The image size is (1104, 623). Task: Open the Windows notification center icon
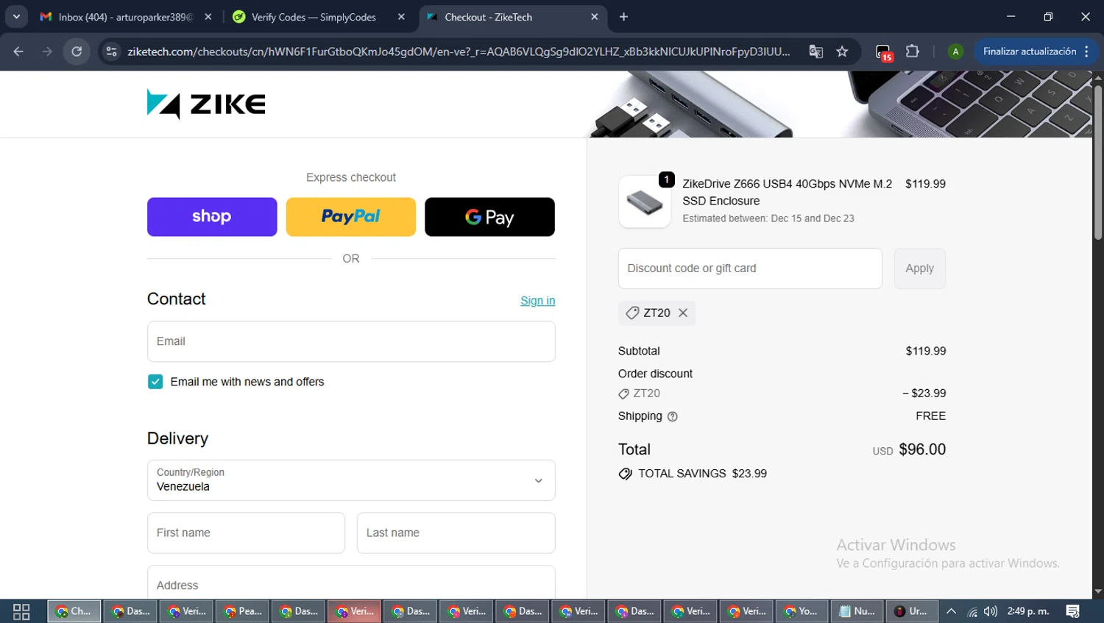point(1073,611)
